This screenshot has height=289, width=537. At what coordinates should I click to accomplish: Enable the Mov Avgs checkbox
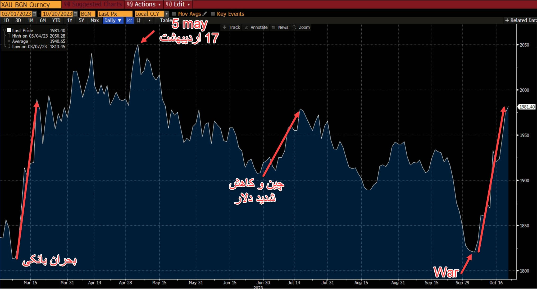pyautogui.click(x=174, y=14)
